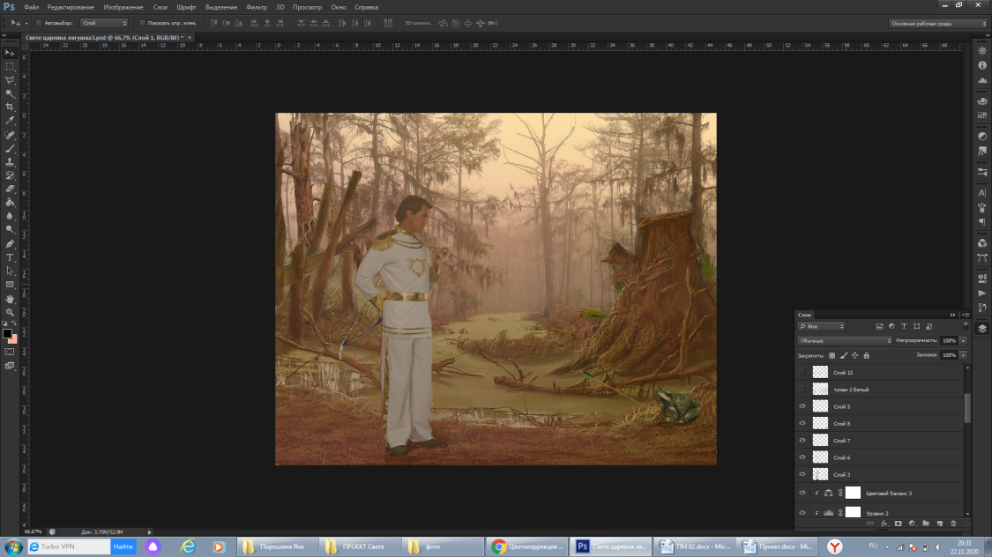
Task: Select the Zoom tool
Action: (10, 312)
